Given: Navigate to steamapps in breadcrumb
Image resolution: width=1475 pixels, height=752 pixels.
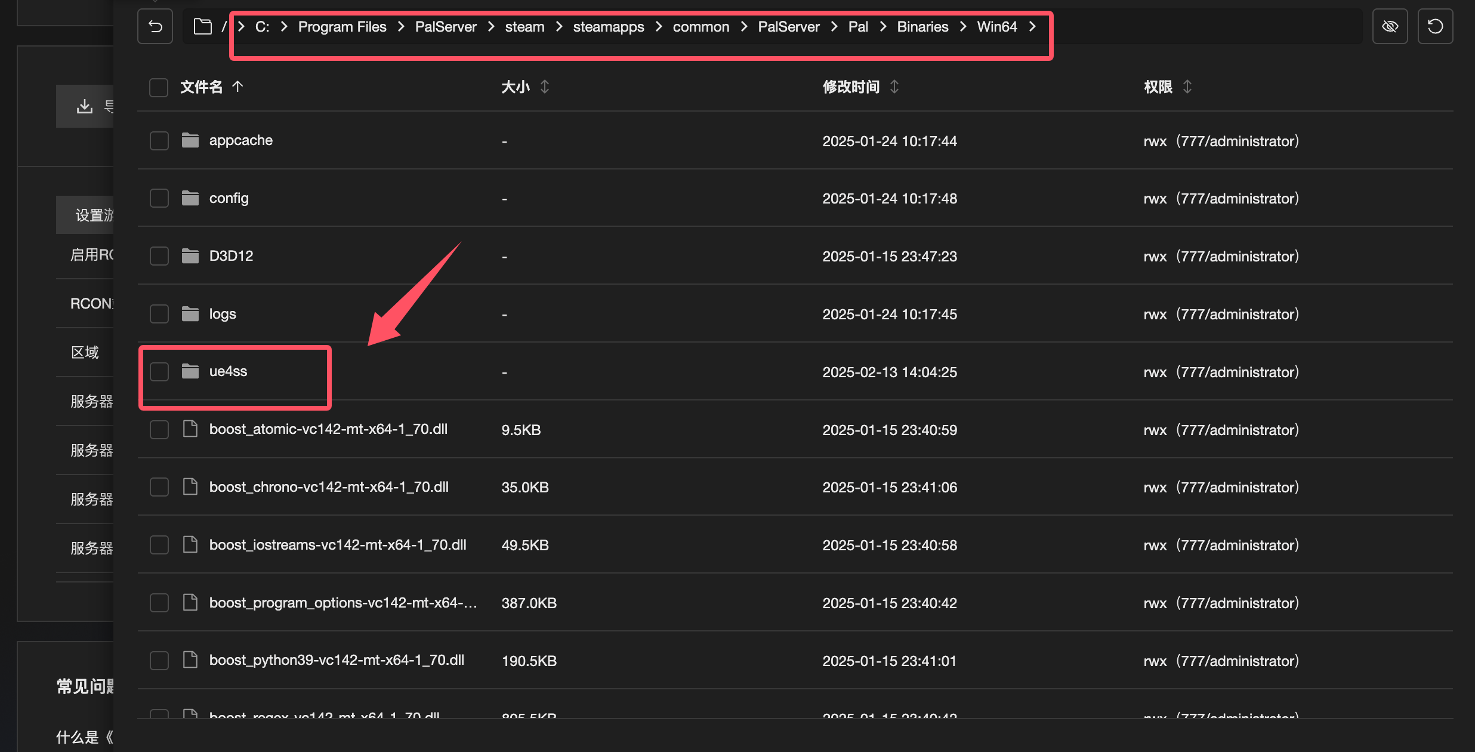Looking at the screenshot, I should click(608, 27).
